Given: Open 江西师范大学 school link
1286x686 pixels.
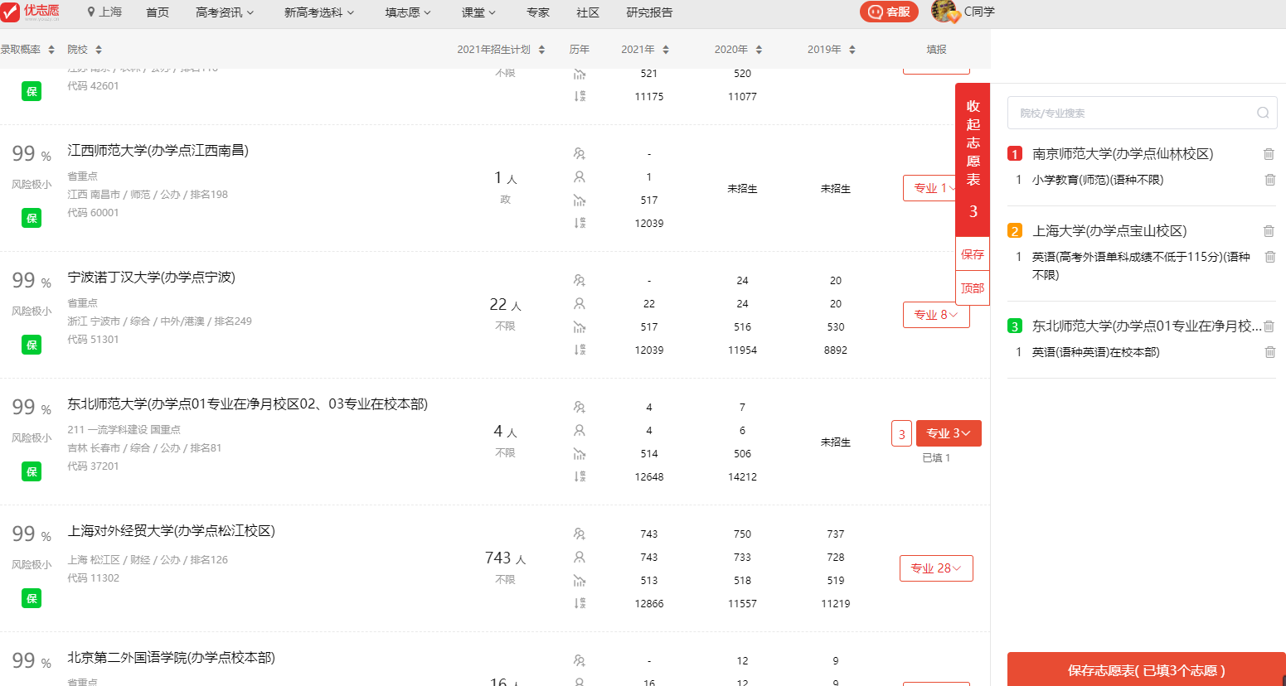Looking at the screenshot, I should [x=158, y=150].
